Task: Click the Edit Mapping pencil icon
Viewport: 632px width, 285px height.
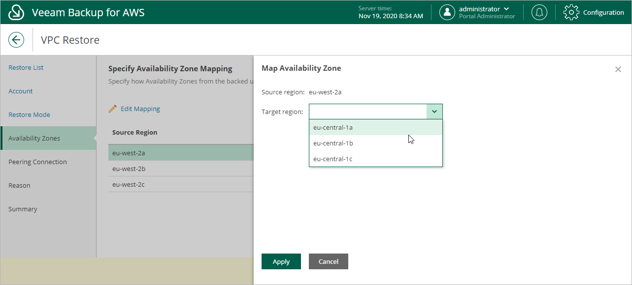Action: coord(113,109)
